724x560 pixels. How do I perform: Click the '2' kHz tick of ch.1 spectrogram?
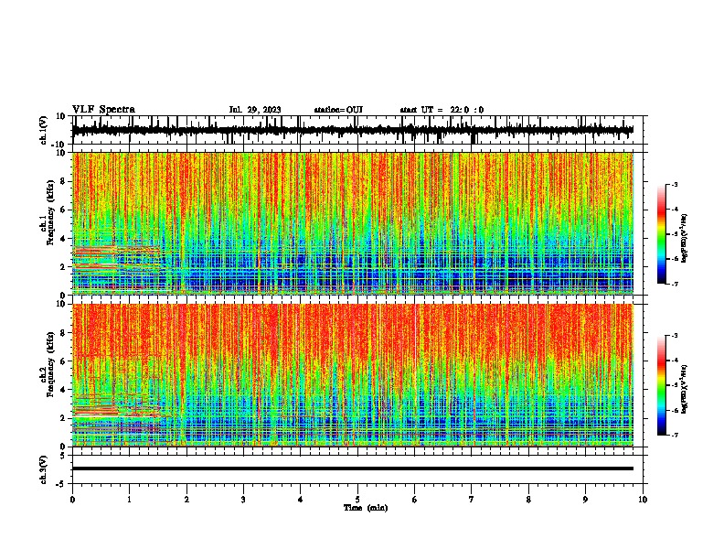(64, 266)
